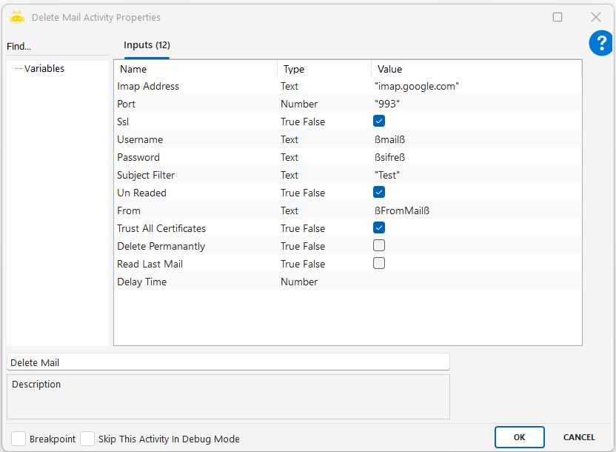This screenshot has width=616, height=452.
Task: Switch to the Inputs (12) tab
Action: click(x=147, y=45)
